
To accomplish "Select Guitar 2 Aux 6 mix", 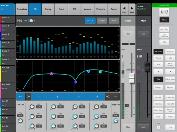I will point(7,61).
